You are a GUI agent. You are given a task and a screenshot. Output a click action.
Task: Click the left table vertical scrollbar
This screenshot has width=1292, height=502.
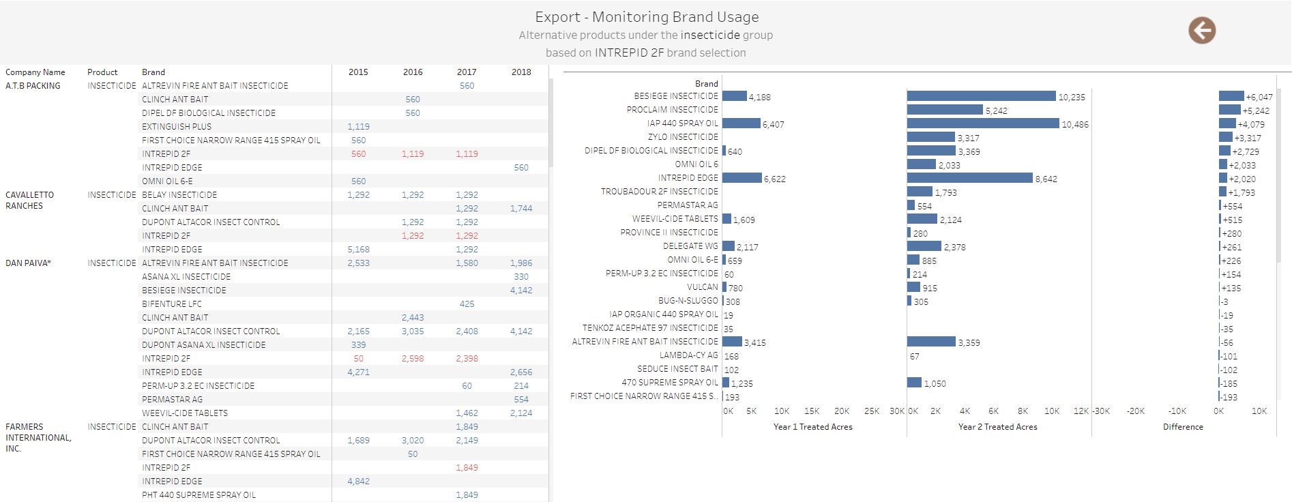(551, 122)
